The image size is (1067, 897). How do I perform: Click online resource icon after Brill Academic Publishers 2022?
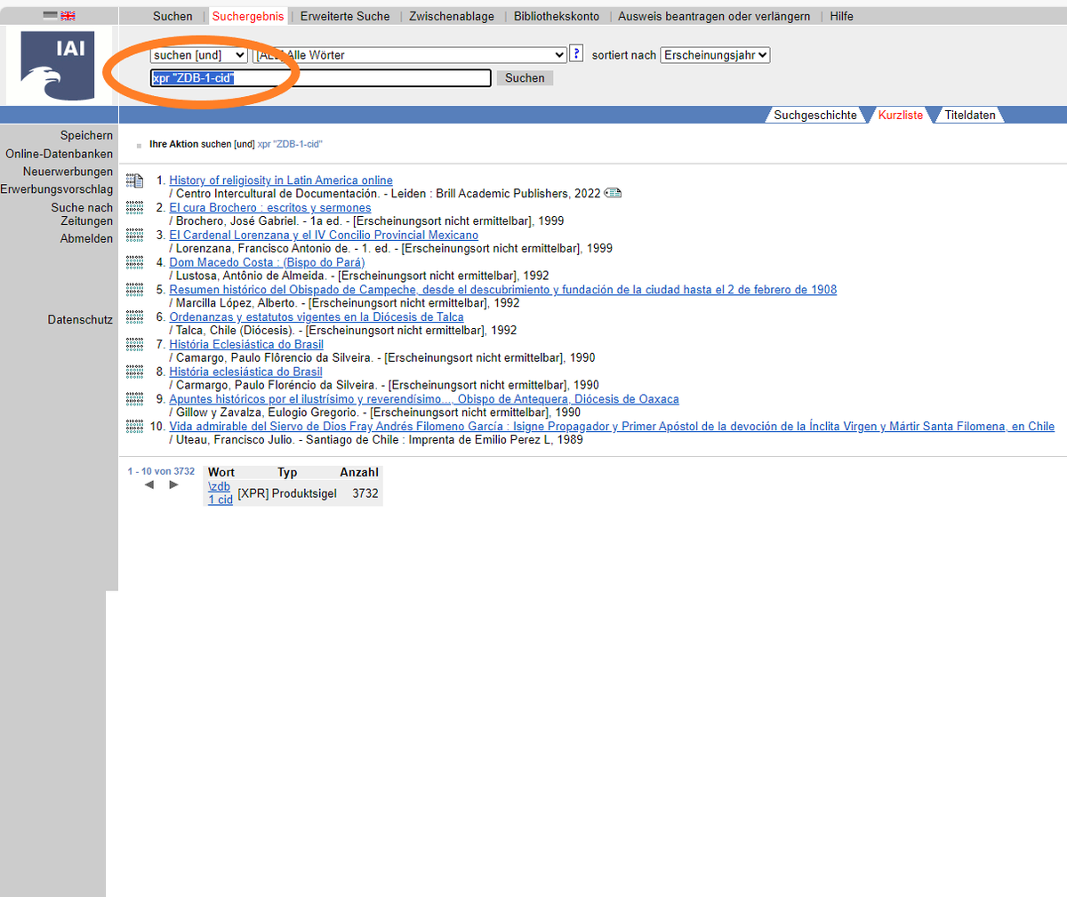[613, 193]
